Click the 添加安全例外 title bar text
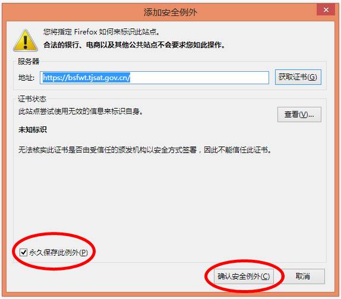This screenshot has width=341, height=299. [x=170, y=12]
